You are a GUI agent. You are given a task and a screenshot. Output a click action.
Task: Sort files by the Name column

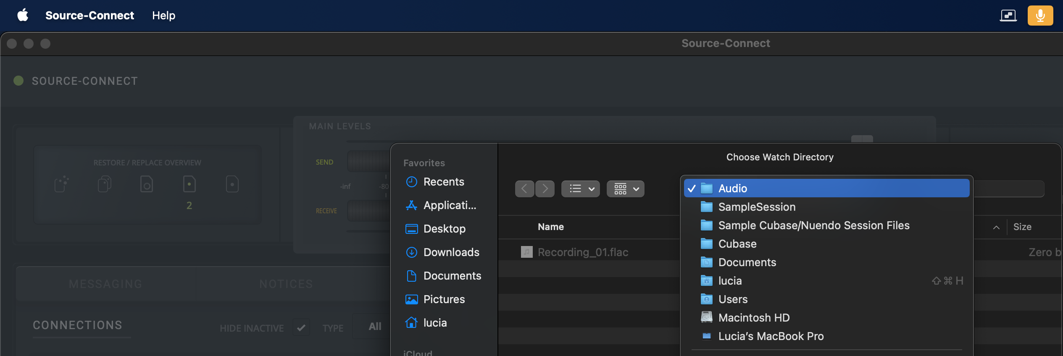[550, 227]
